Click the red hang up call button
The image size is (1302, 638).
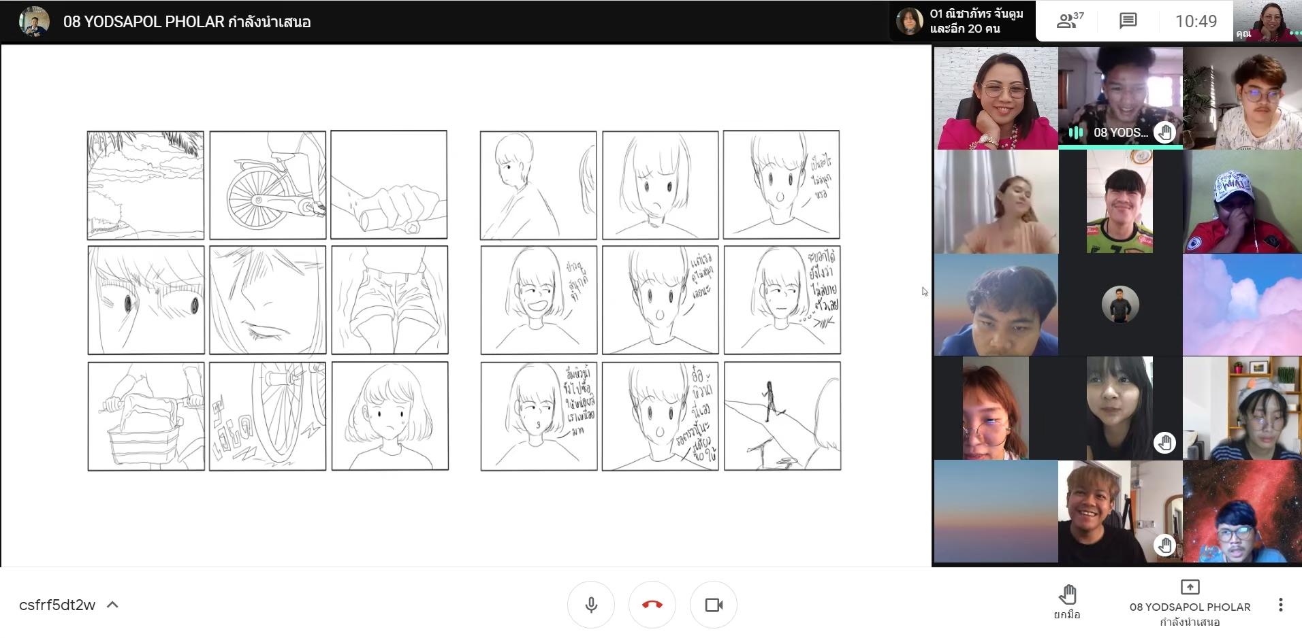652,605
